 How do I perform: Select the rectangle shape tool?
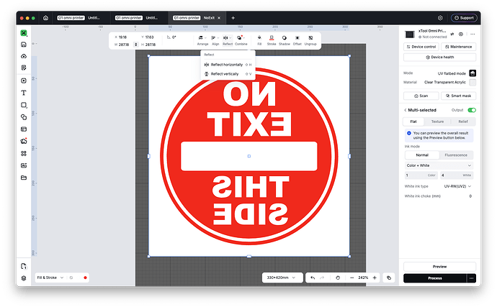point(24,105)
